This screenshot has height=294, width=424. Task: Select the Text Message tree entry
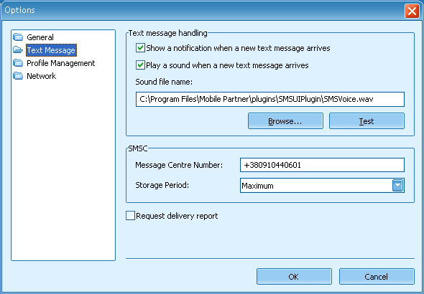[x=51, y=50]
